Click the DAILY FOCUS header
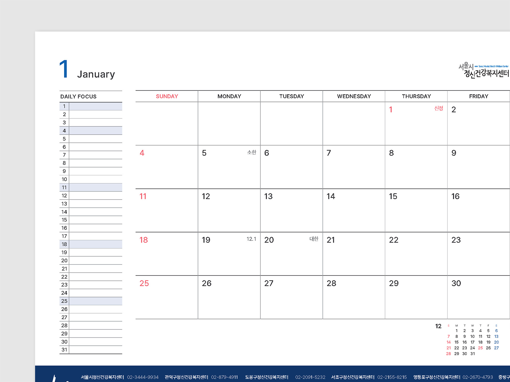Image resolution: width=510 pixels, height=382 pixels. point(78,96)
